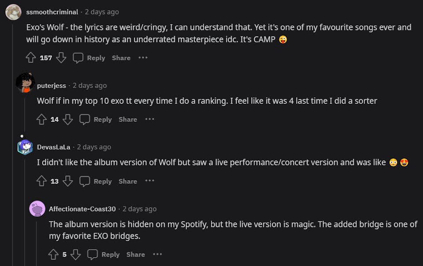Downvote DevasLaLa's live performance comment
Viewport: 423px width, 266px height.
pyautogui.click(x=67, y=181)
